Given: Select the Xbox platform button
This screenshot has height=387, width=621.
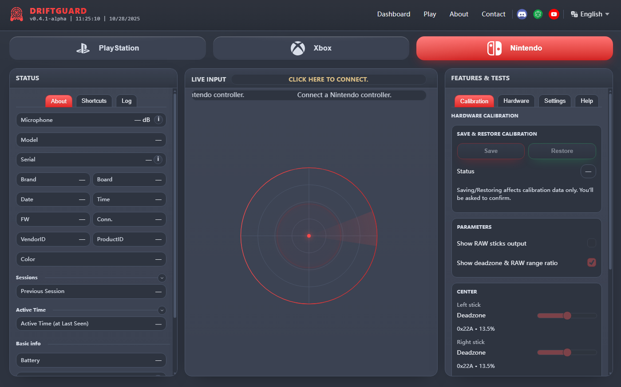Looking at the screenshot, I should pos(311,48).
